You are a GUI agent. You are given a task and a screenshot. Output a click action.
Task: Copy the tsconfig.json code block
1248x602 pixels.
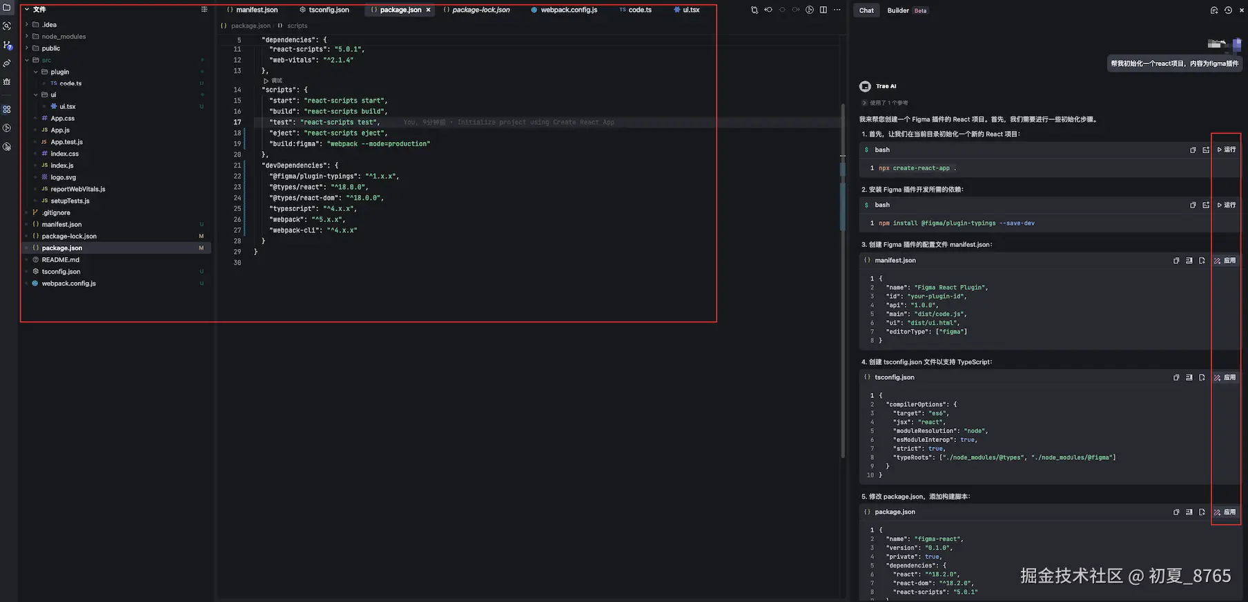pyautogui.click(x=1176, y=378)
